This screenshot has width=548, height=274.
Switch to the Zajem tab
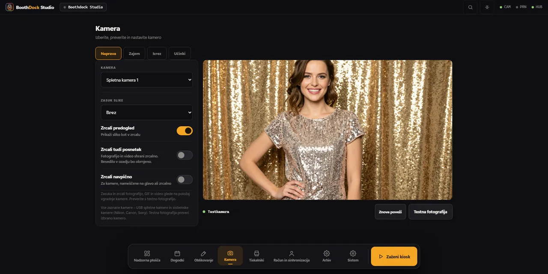click(x=134, y=54)
